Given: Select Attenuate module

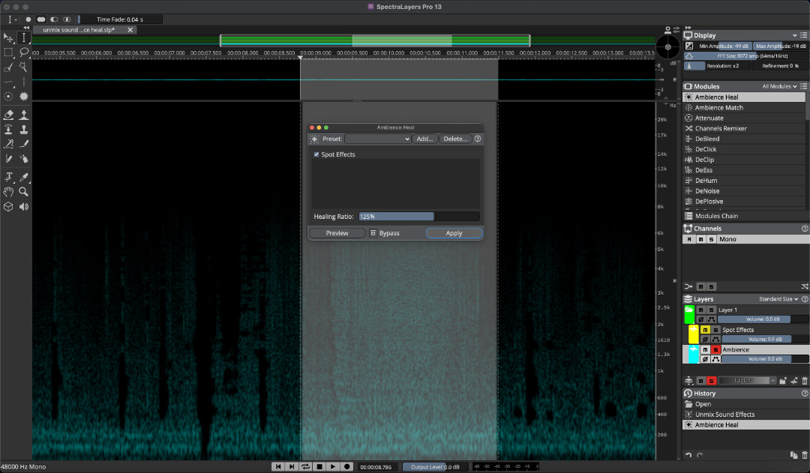Looking at the screenshot, I should 744,118.
